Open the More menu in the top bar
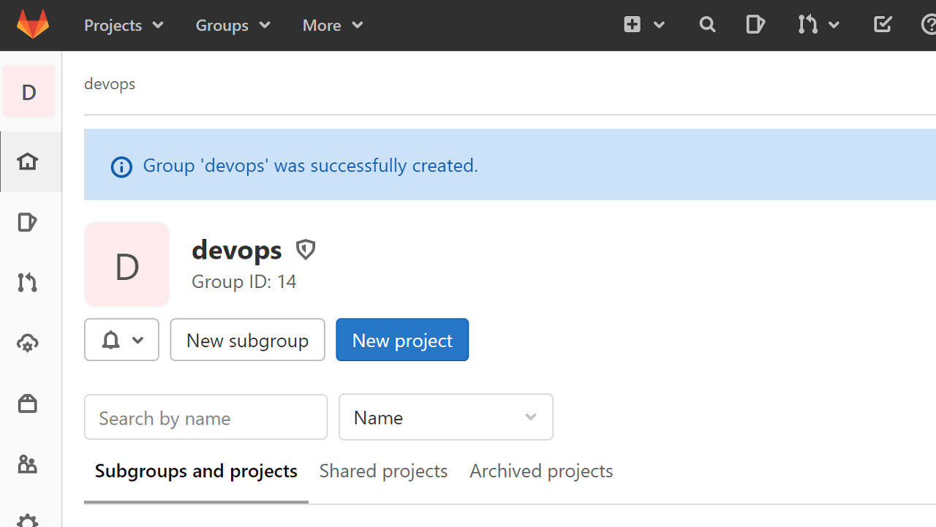This screenshot has width=936, height=527. click(x=333, y=25)
